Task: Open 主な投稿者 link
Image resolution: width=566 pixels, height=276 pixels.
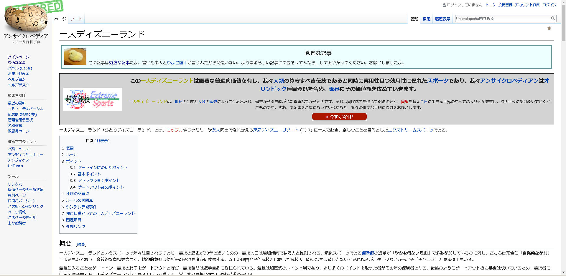Action: point(17,223)
